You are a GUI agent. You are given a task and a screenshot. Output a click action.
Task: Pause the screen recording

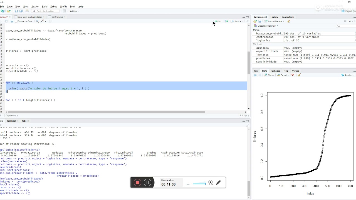[x=148, y=182]
